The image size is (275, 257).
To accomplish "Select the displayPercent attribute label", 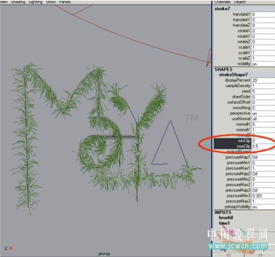I will [x=237, y=80].
